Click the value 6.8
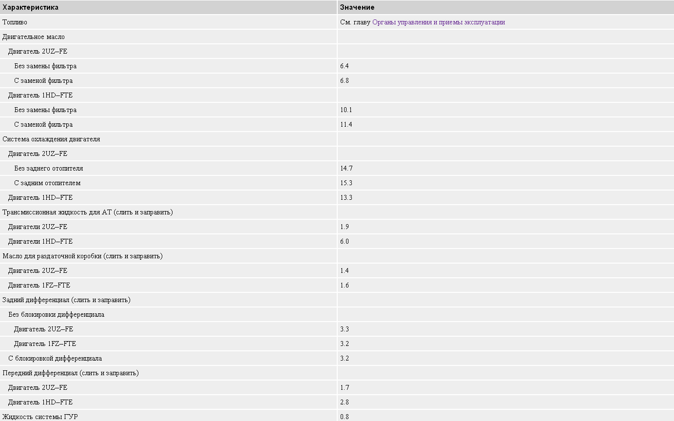Viewport: 674px width, 421px height. pyautogui.click(x=345, y=80)
